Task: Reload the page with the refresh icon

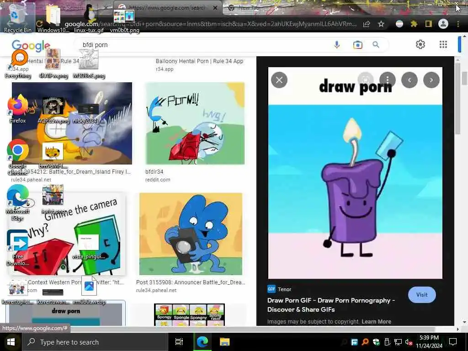Action: click(39, 23)
